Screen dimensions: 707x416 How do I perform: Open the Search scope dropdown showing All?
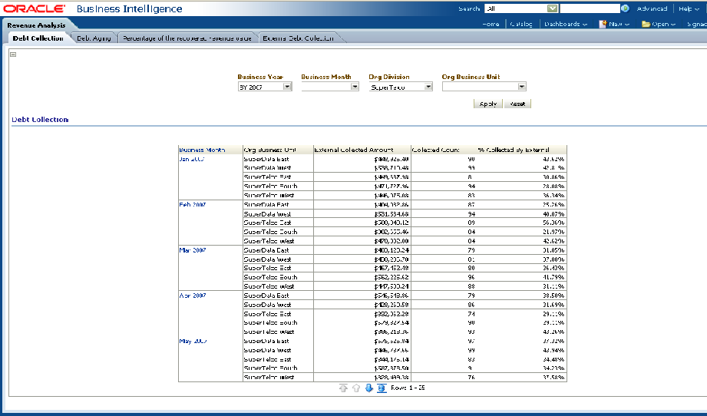(x=521, y=8)
